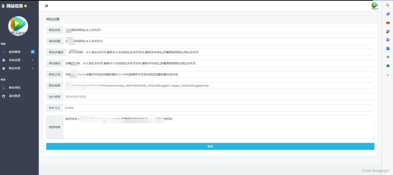This screenshot has height=175, width=393.
Task: Click the Outlook icon in right sidebar
Action: point(388,48)
